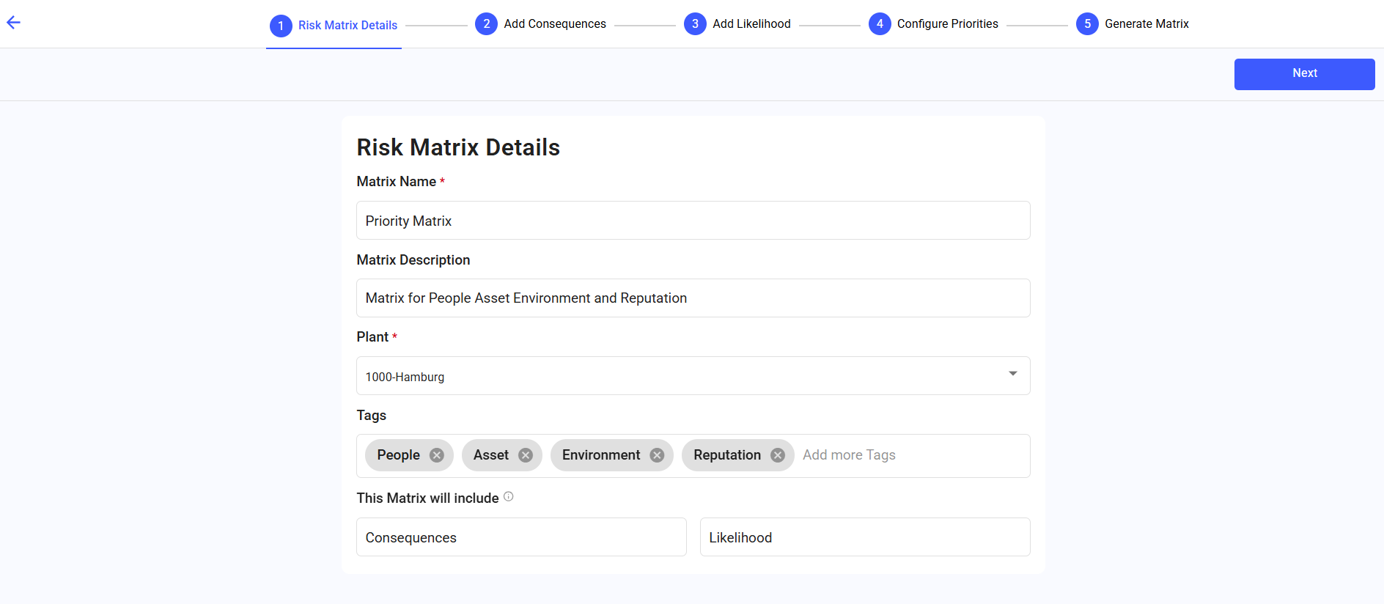Click the Consequences field
This screenshot has width=1384, height=604.
coord(521,537)
